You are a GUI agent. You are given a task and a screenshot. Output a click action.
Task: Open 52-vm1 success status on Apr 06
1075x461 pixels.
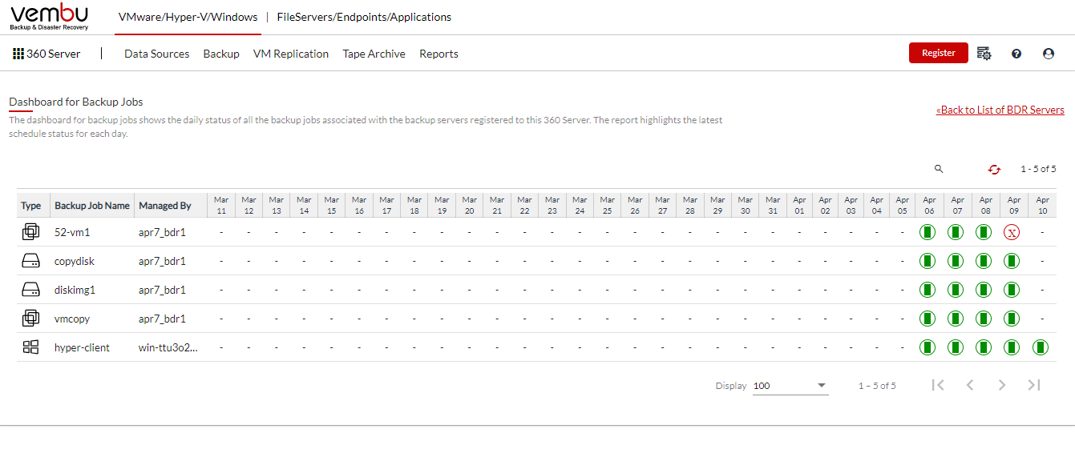pos(927,232)
